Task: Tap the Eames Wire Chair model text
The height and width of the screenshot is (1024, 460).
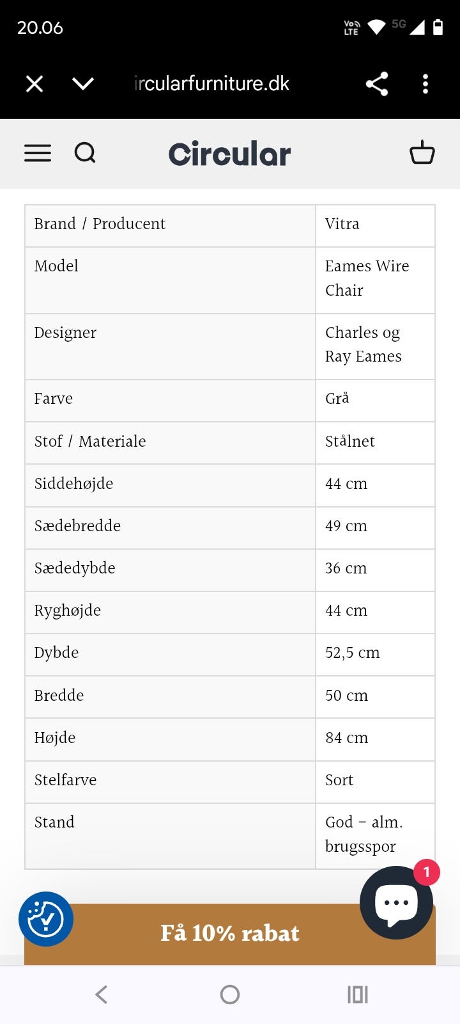Action: point(367,278)
